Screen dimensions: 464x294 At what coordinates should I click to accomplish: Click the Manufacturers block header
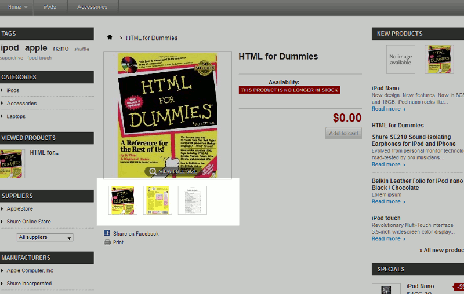click(47, 258)
